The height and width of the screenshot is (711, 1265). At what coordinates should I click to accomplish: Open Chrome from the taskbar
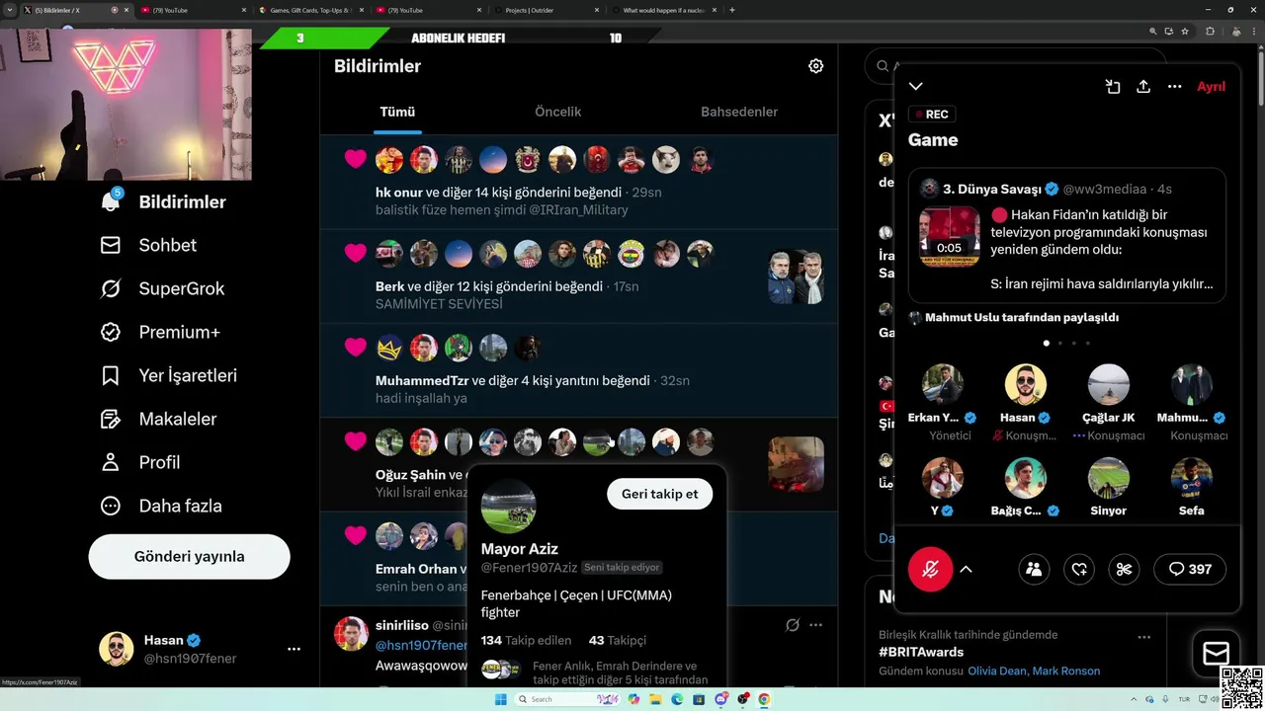coord(764,699)
